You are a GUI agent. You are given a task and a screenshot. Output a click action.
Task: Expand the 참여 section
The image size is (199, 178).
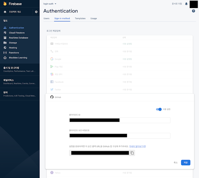pyautogui.click(x=20, y=94)
